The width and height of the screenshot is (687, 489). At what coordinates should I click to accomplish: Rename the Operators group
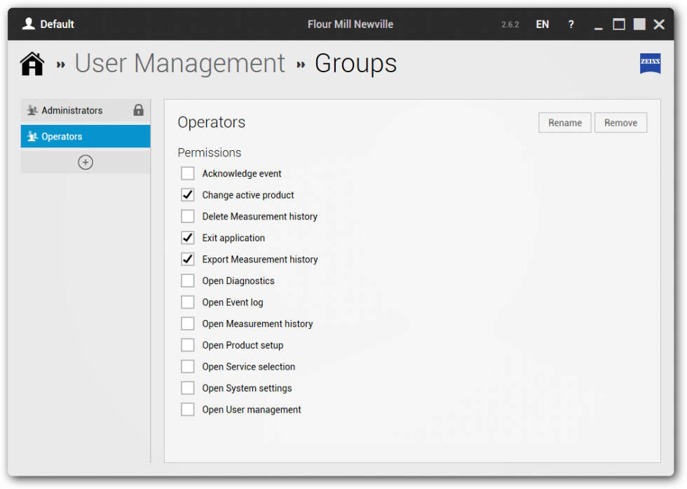565,123
